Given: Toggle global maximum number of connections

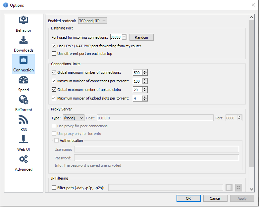Looking at the screenshot, I should [54, 72].
